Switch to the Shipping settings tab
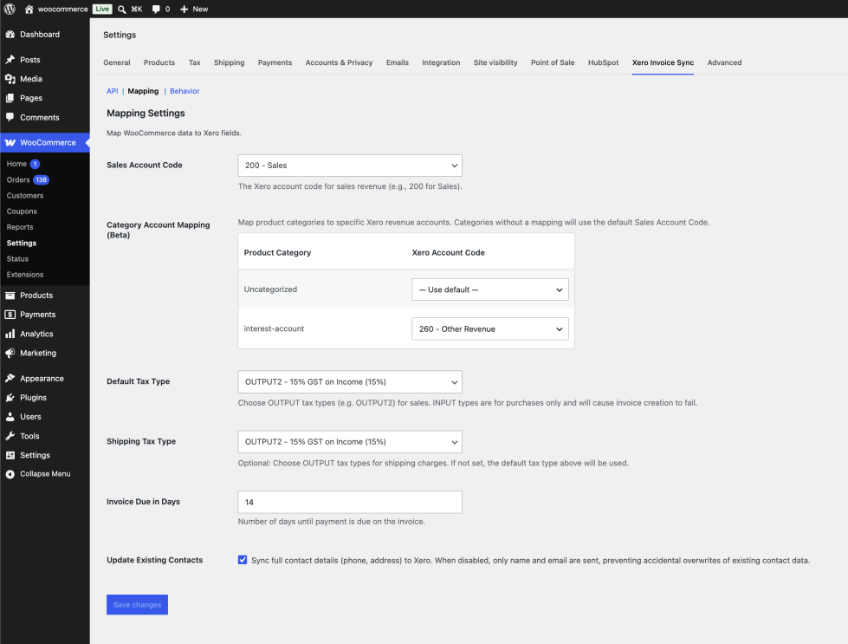Image resolution: width=848 pixels, height=644 pixels. pos(230,62)
